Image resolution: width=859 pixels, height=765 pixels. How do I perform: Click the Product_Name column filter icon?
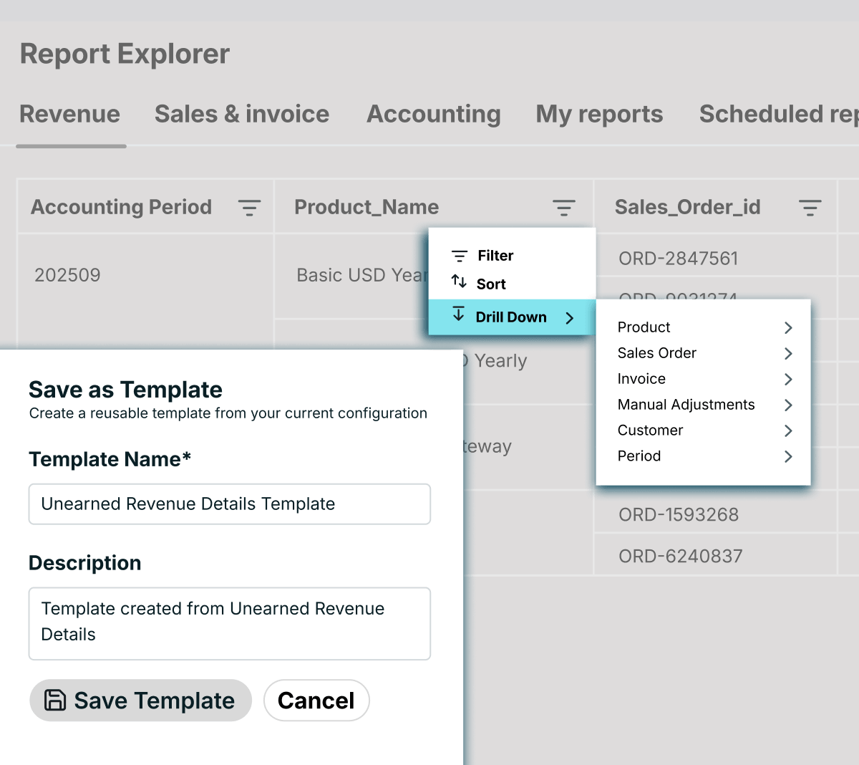(x=564, y=208)
